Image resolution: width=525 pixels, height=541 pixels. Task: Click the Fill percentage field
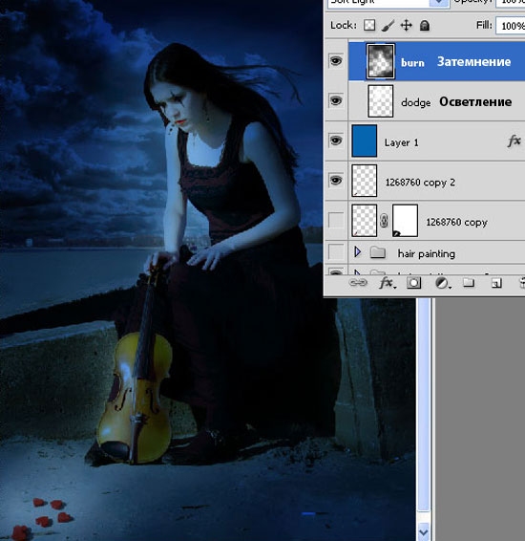(x=511, y=26)
